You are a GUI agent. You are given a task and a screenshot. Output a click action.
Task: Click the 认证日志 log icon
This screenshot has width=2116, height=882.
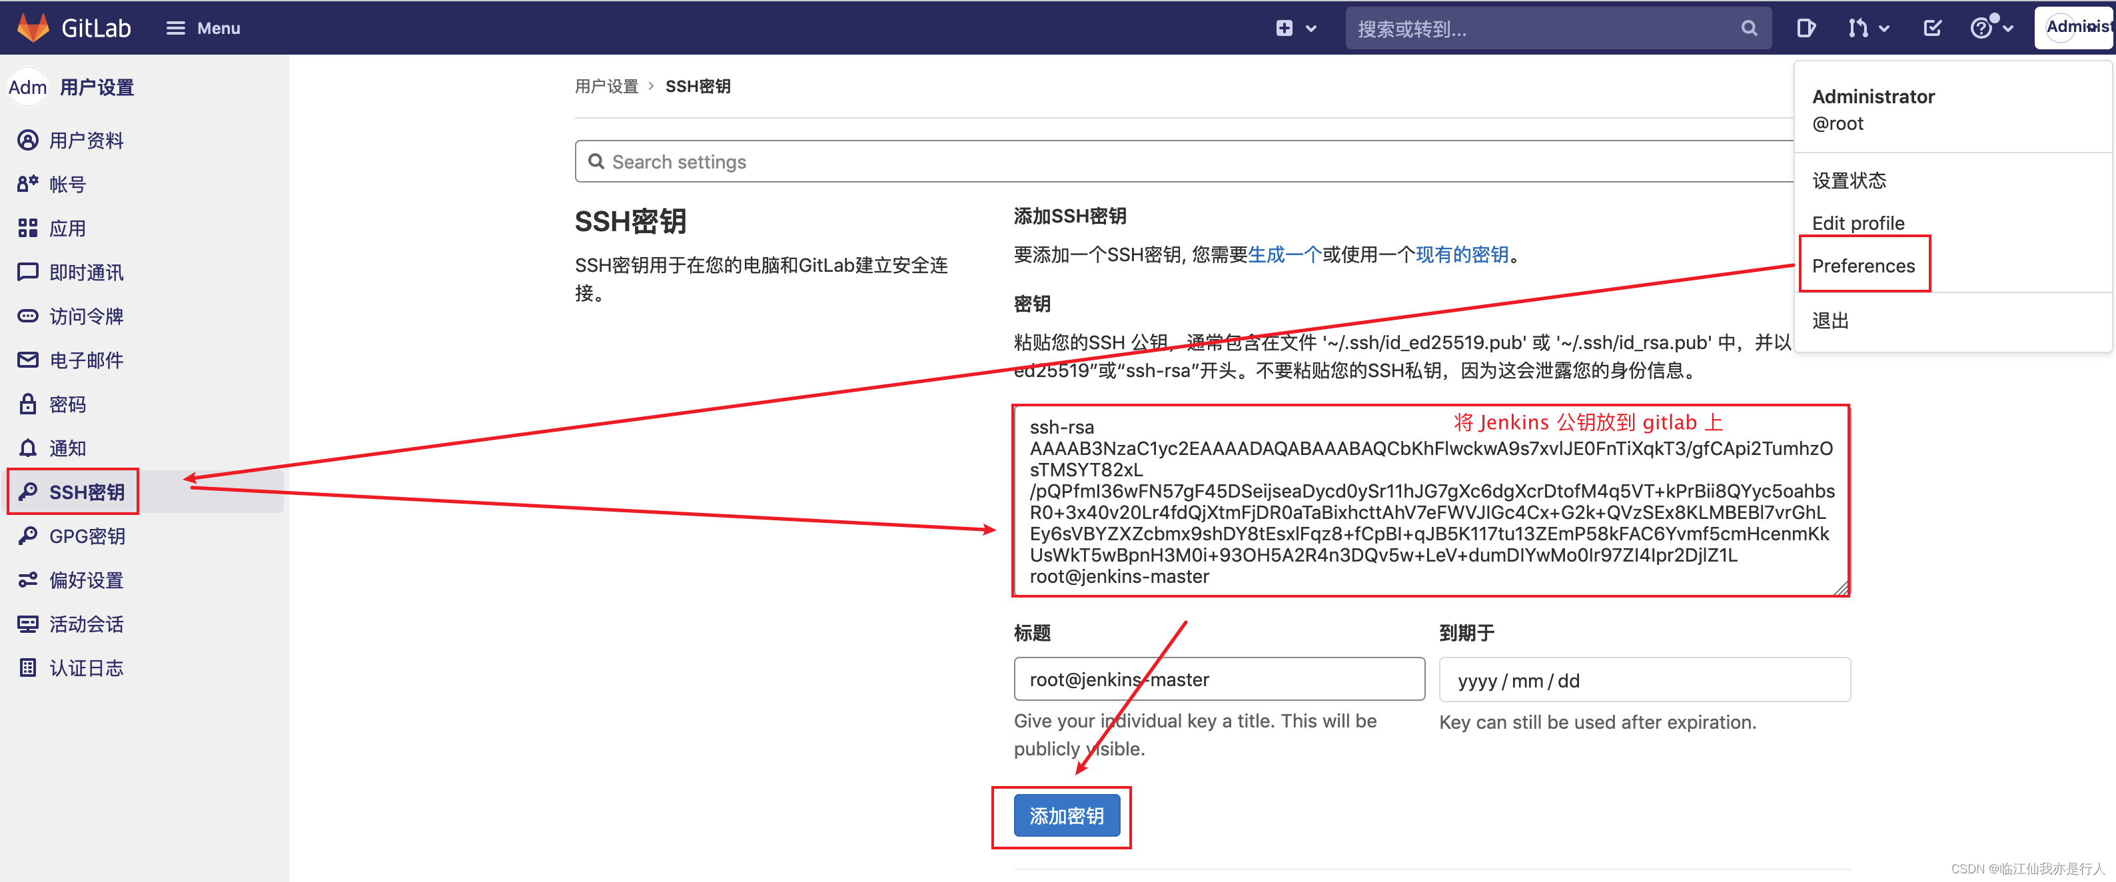point(28,667)
